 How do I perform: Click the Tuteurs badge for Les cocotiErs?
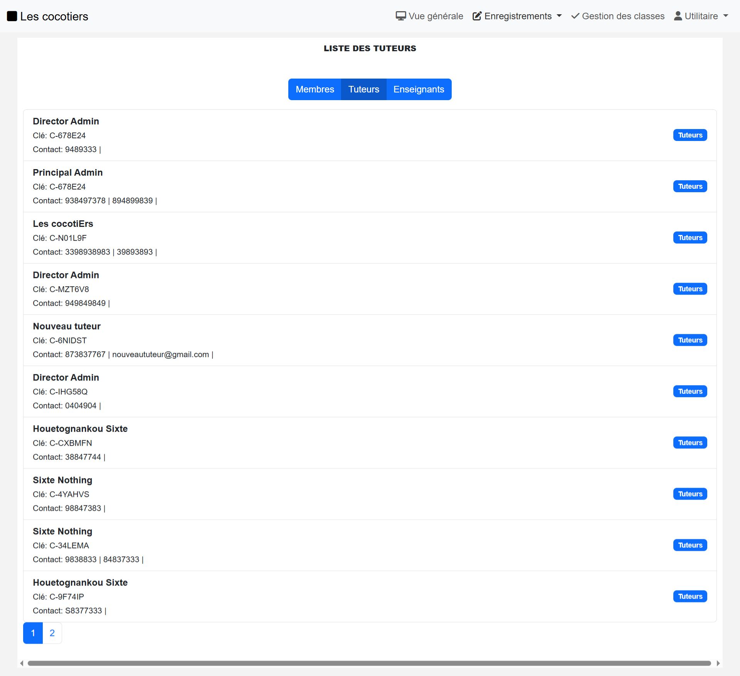tap(690, 238)
